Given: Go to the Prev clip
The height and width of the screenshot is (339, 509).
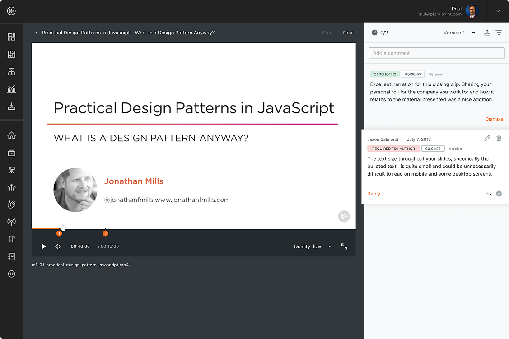Looking at the screenshot, I should 327,33.
